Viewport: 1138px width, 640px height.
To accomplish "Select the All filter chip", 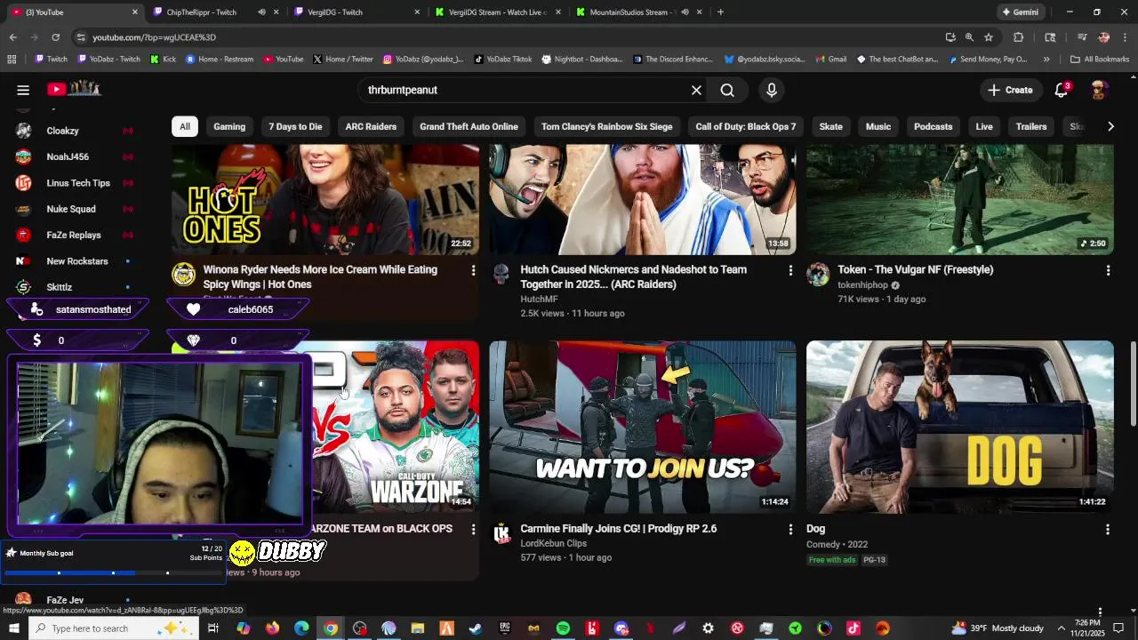I will pyautogui.click(x=185, y=126).
